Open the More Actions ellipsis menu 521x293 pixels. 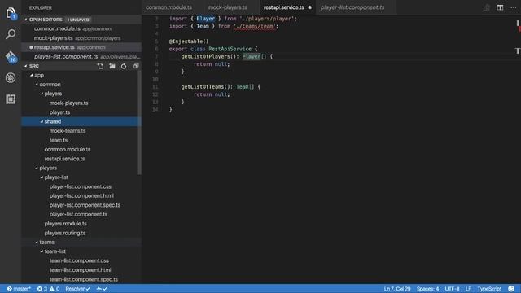click(514, 7)
